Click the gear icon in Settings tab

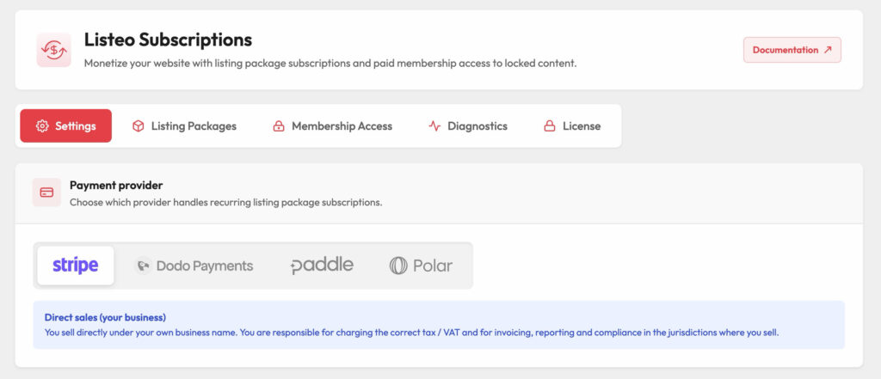coord(42,125)
